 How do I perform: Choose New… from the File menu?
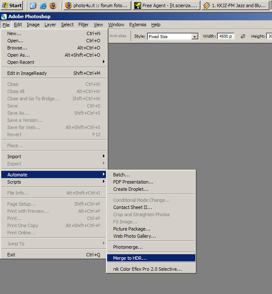tap(54, 33)
